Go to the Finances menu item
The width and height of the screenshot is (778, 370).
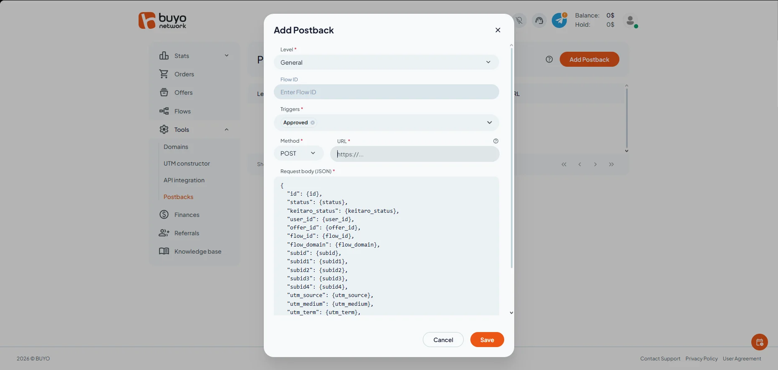coord(187,215)
